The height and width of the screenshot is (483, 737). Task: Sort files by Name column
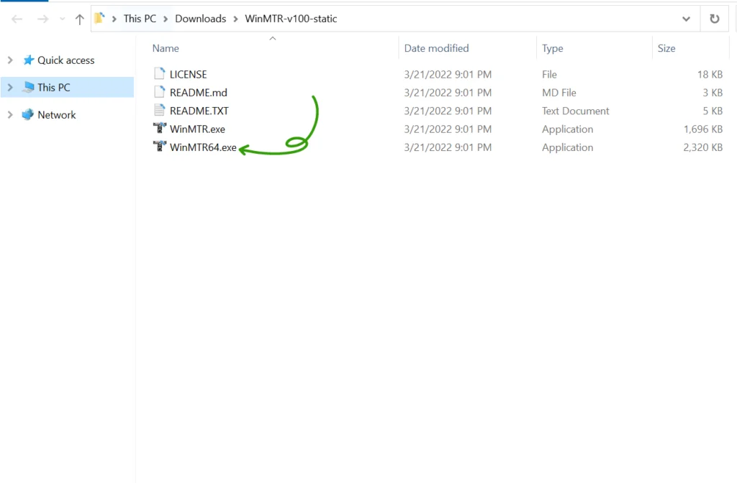(x=166, y=48)
